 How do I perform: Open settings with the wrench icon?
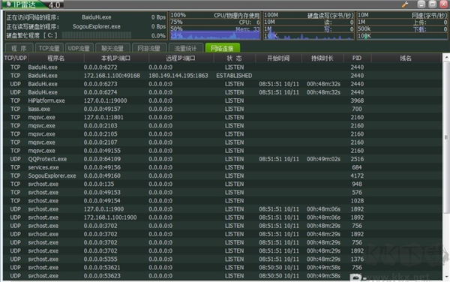[x=405, y=4]
